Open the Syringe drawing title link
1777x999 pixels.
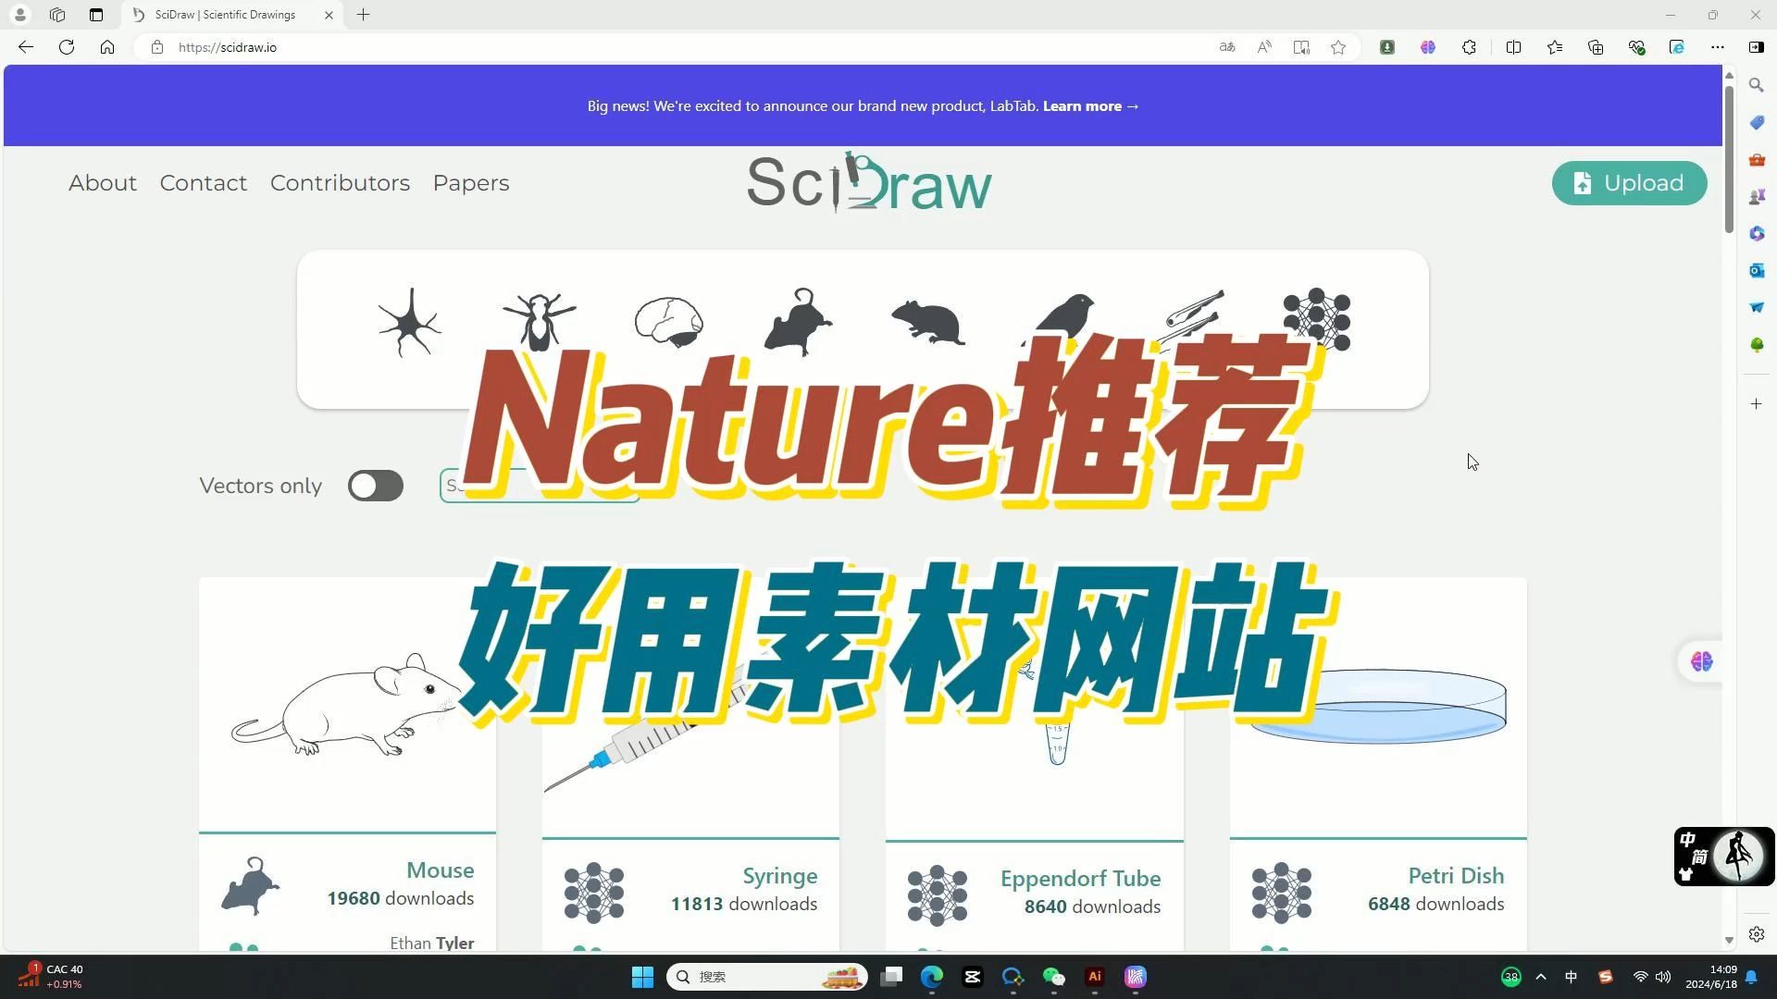click(x=779, y=876)
